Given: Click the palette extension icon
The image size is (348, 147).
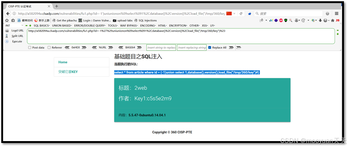Looking at the screenshot, I should 304,20.
